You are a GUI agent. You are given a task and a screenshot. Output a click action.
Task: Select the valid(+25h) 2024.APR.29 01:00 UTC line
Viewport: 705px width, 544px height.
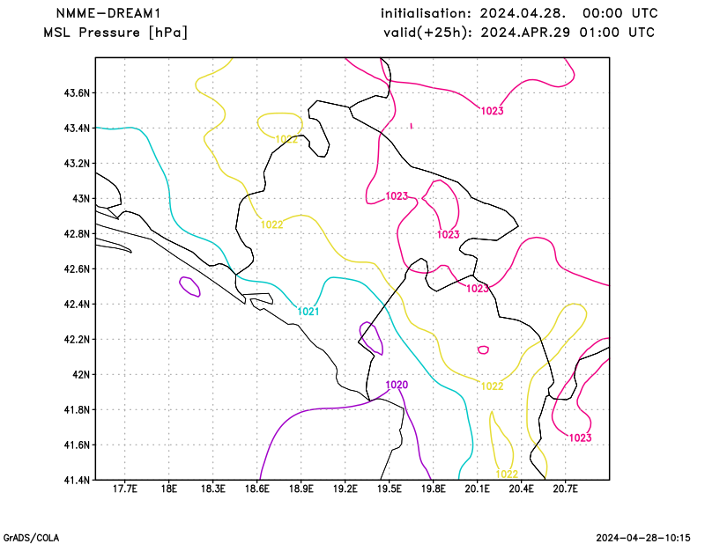519,33
